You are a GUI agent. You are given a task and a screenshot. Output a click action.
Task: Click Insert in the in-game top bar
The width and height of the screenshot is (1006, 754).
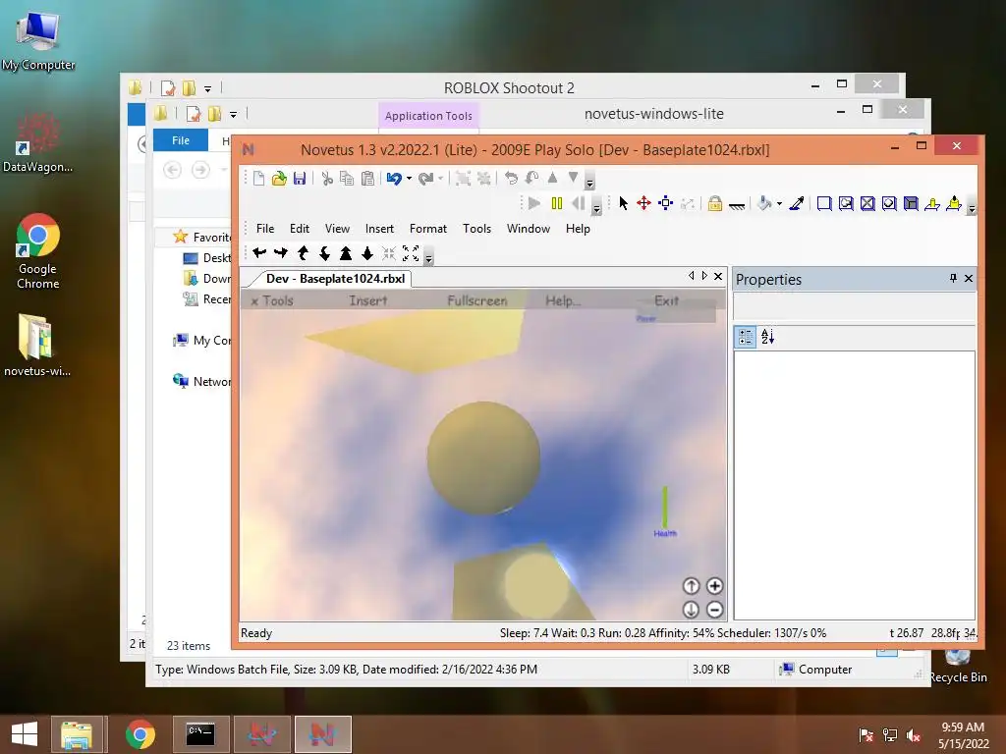[368, 300]
